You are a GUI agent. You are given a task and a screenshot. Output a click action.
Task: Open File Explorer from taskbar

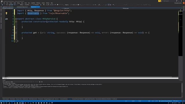pyautogui.click(x=17, y=103)
